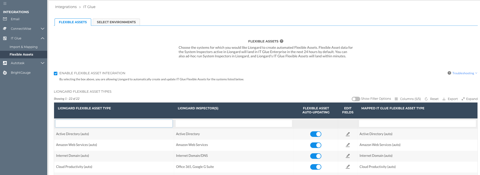
Task: Select 'Active Directory (auto)' asset type cell
Action: (73, 134)
